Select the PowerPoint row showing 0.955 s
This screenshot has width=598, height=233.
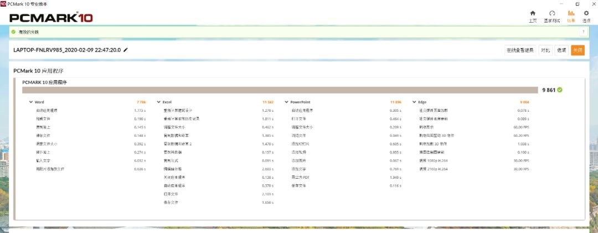(x=346, y=153)
